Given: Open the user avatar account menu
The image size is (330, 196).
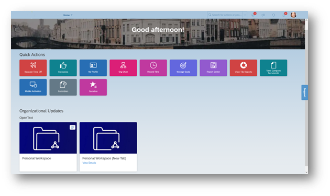Looking at the screenshot, I should click(293, 15).
